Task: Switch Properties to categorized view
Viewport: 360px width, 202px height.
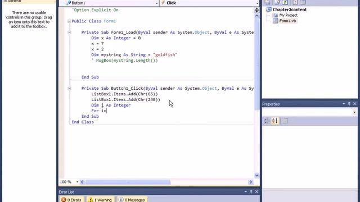Action: pos(267,121)
